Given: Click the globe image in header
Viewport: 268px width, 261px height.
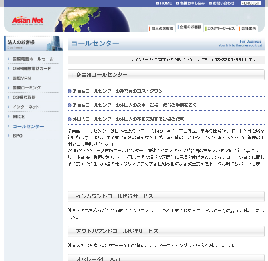Looking at the screenshot, I should (x=92, y=19).
